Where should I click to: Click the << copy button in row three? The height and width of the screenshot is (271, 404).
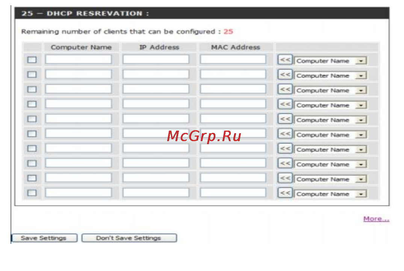[x=285, y=89]
